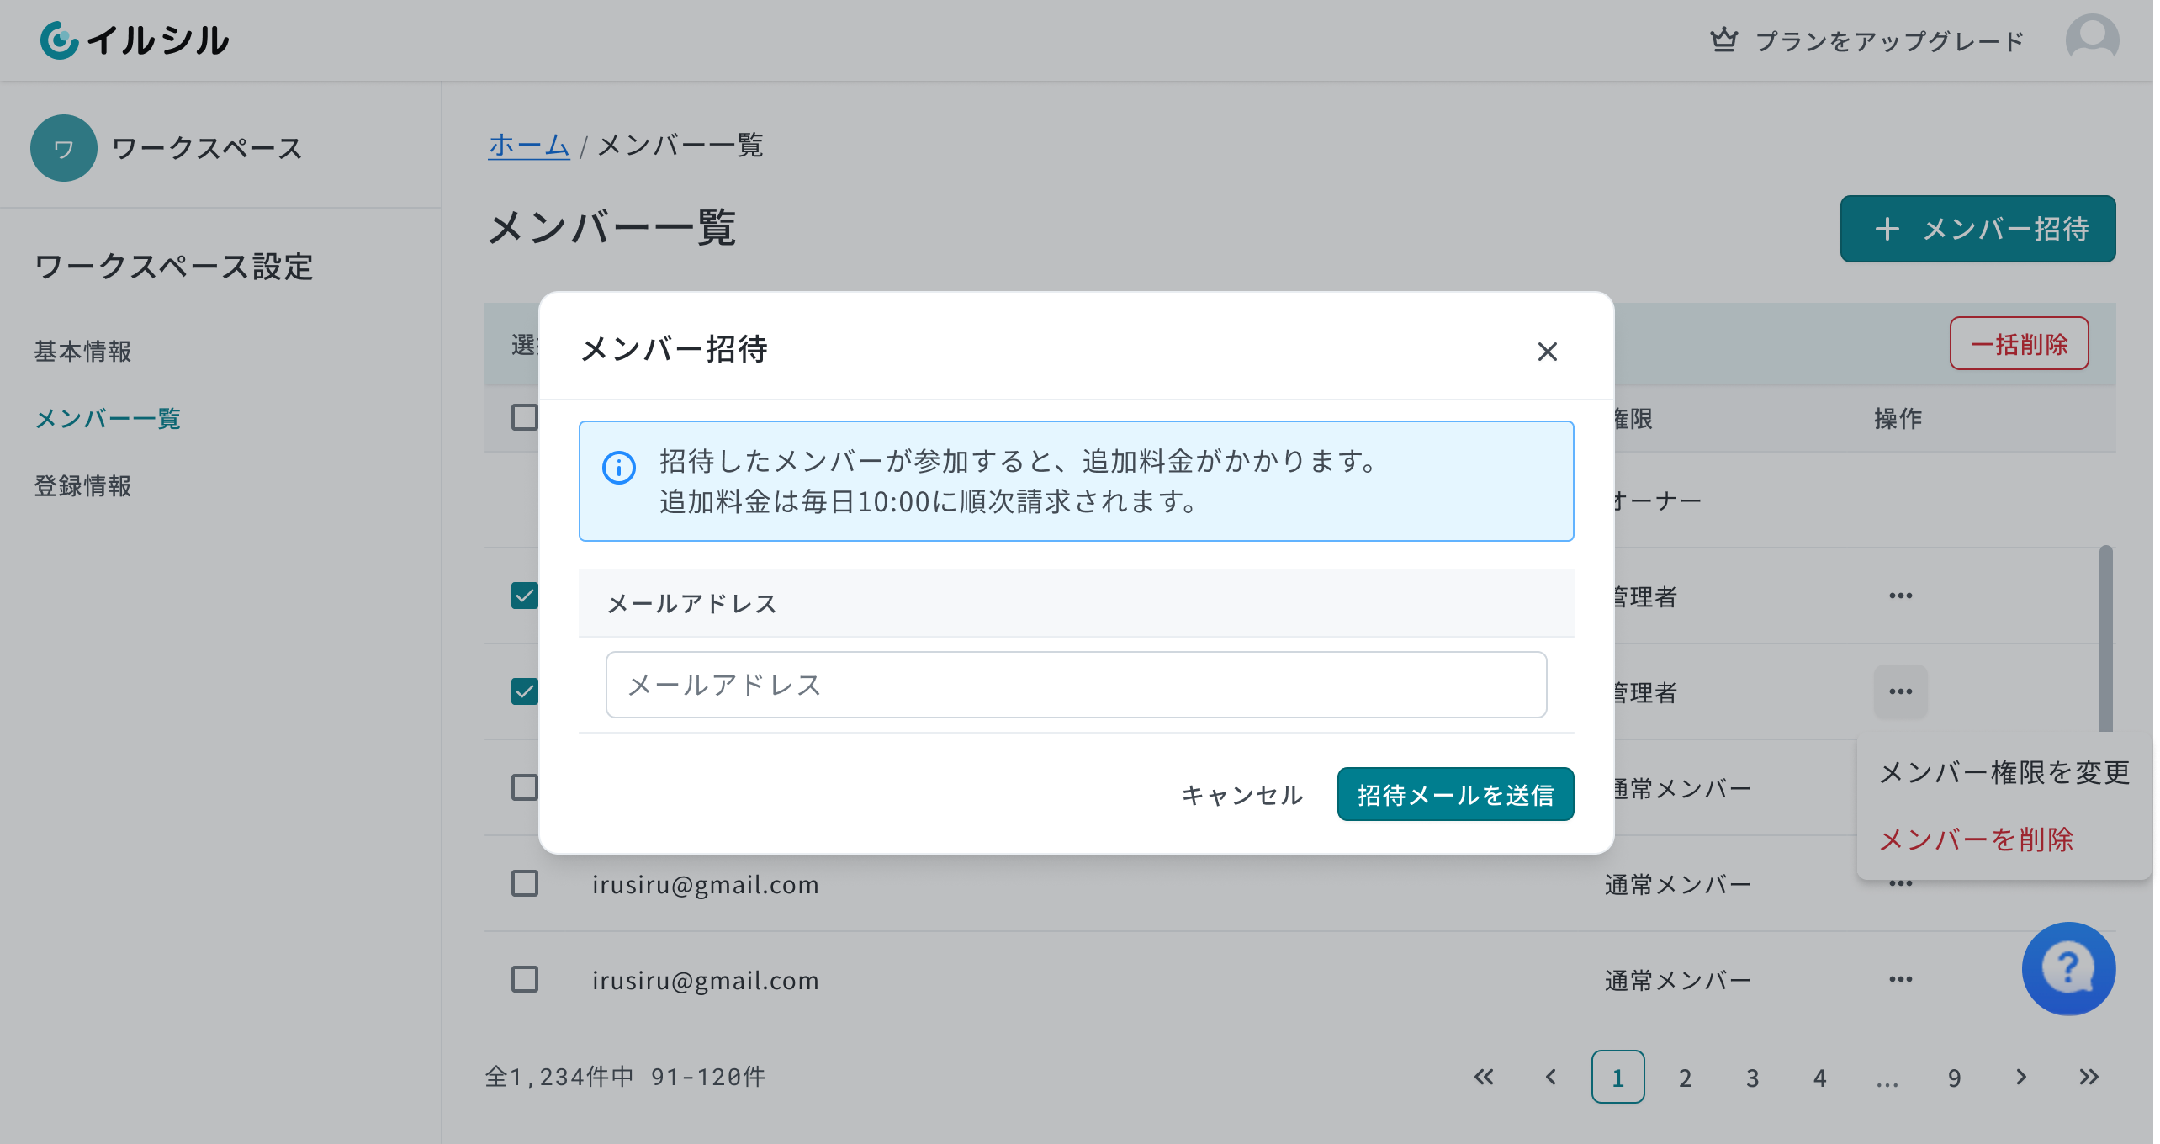Go to next page with right chevron

[2021, 1077]
